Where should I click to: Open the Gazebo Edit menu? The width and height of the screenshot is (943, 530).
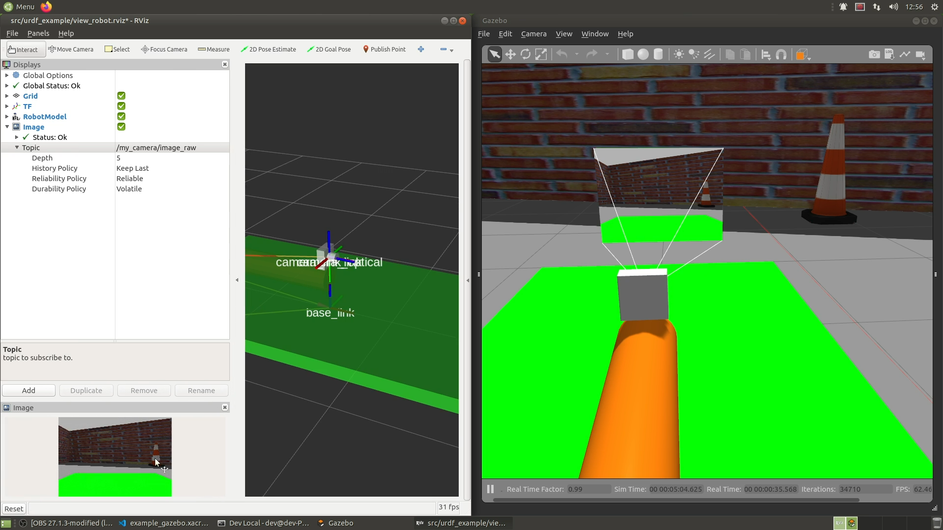click(x=505, y=34)
